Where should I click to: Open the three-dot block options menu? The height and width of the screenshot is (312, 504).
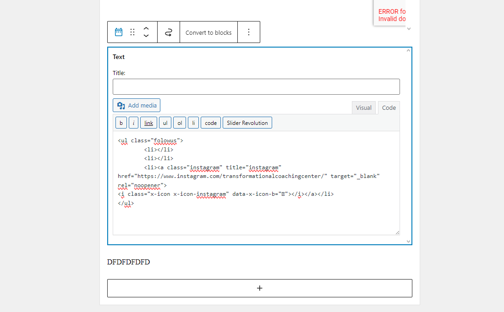tap(248, 32)
